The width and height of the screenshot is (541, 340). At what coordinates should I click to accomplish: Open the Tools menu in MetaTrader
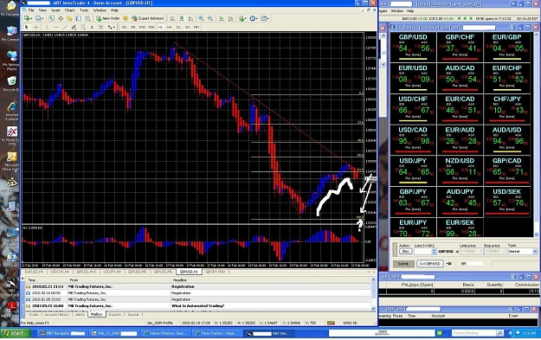[x=84, y=10]
